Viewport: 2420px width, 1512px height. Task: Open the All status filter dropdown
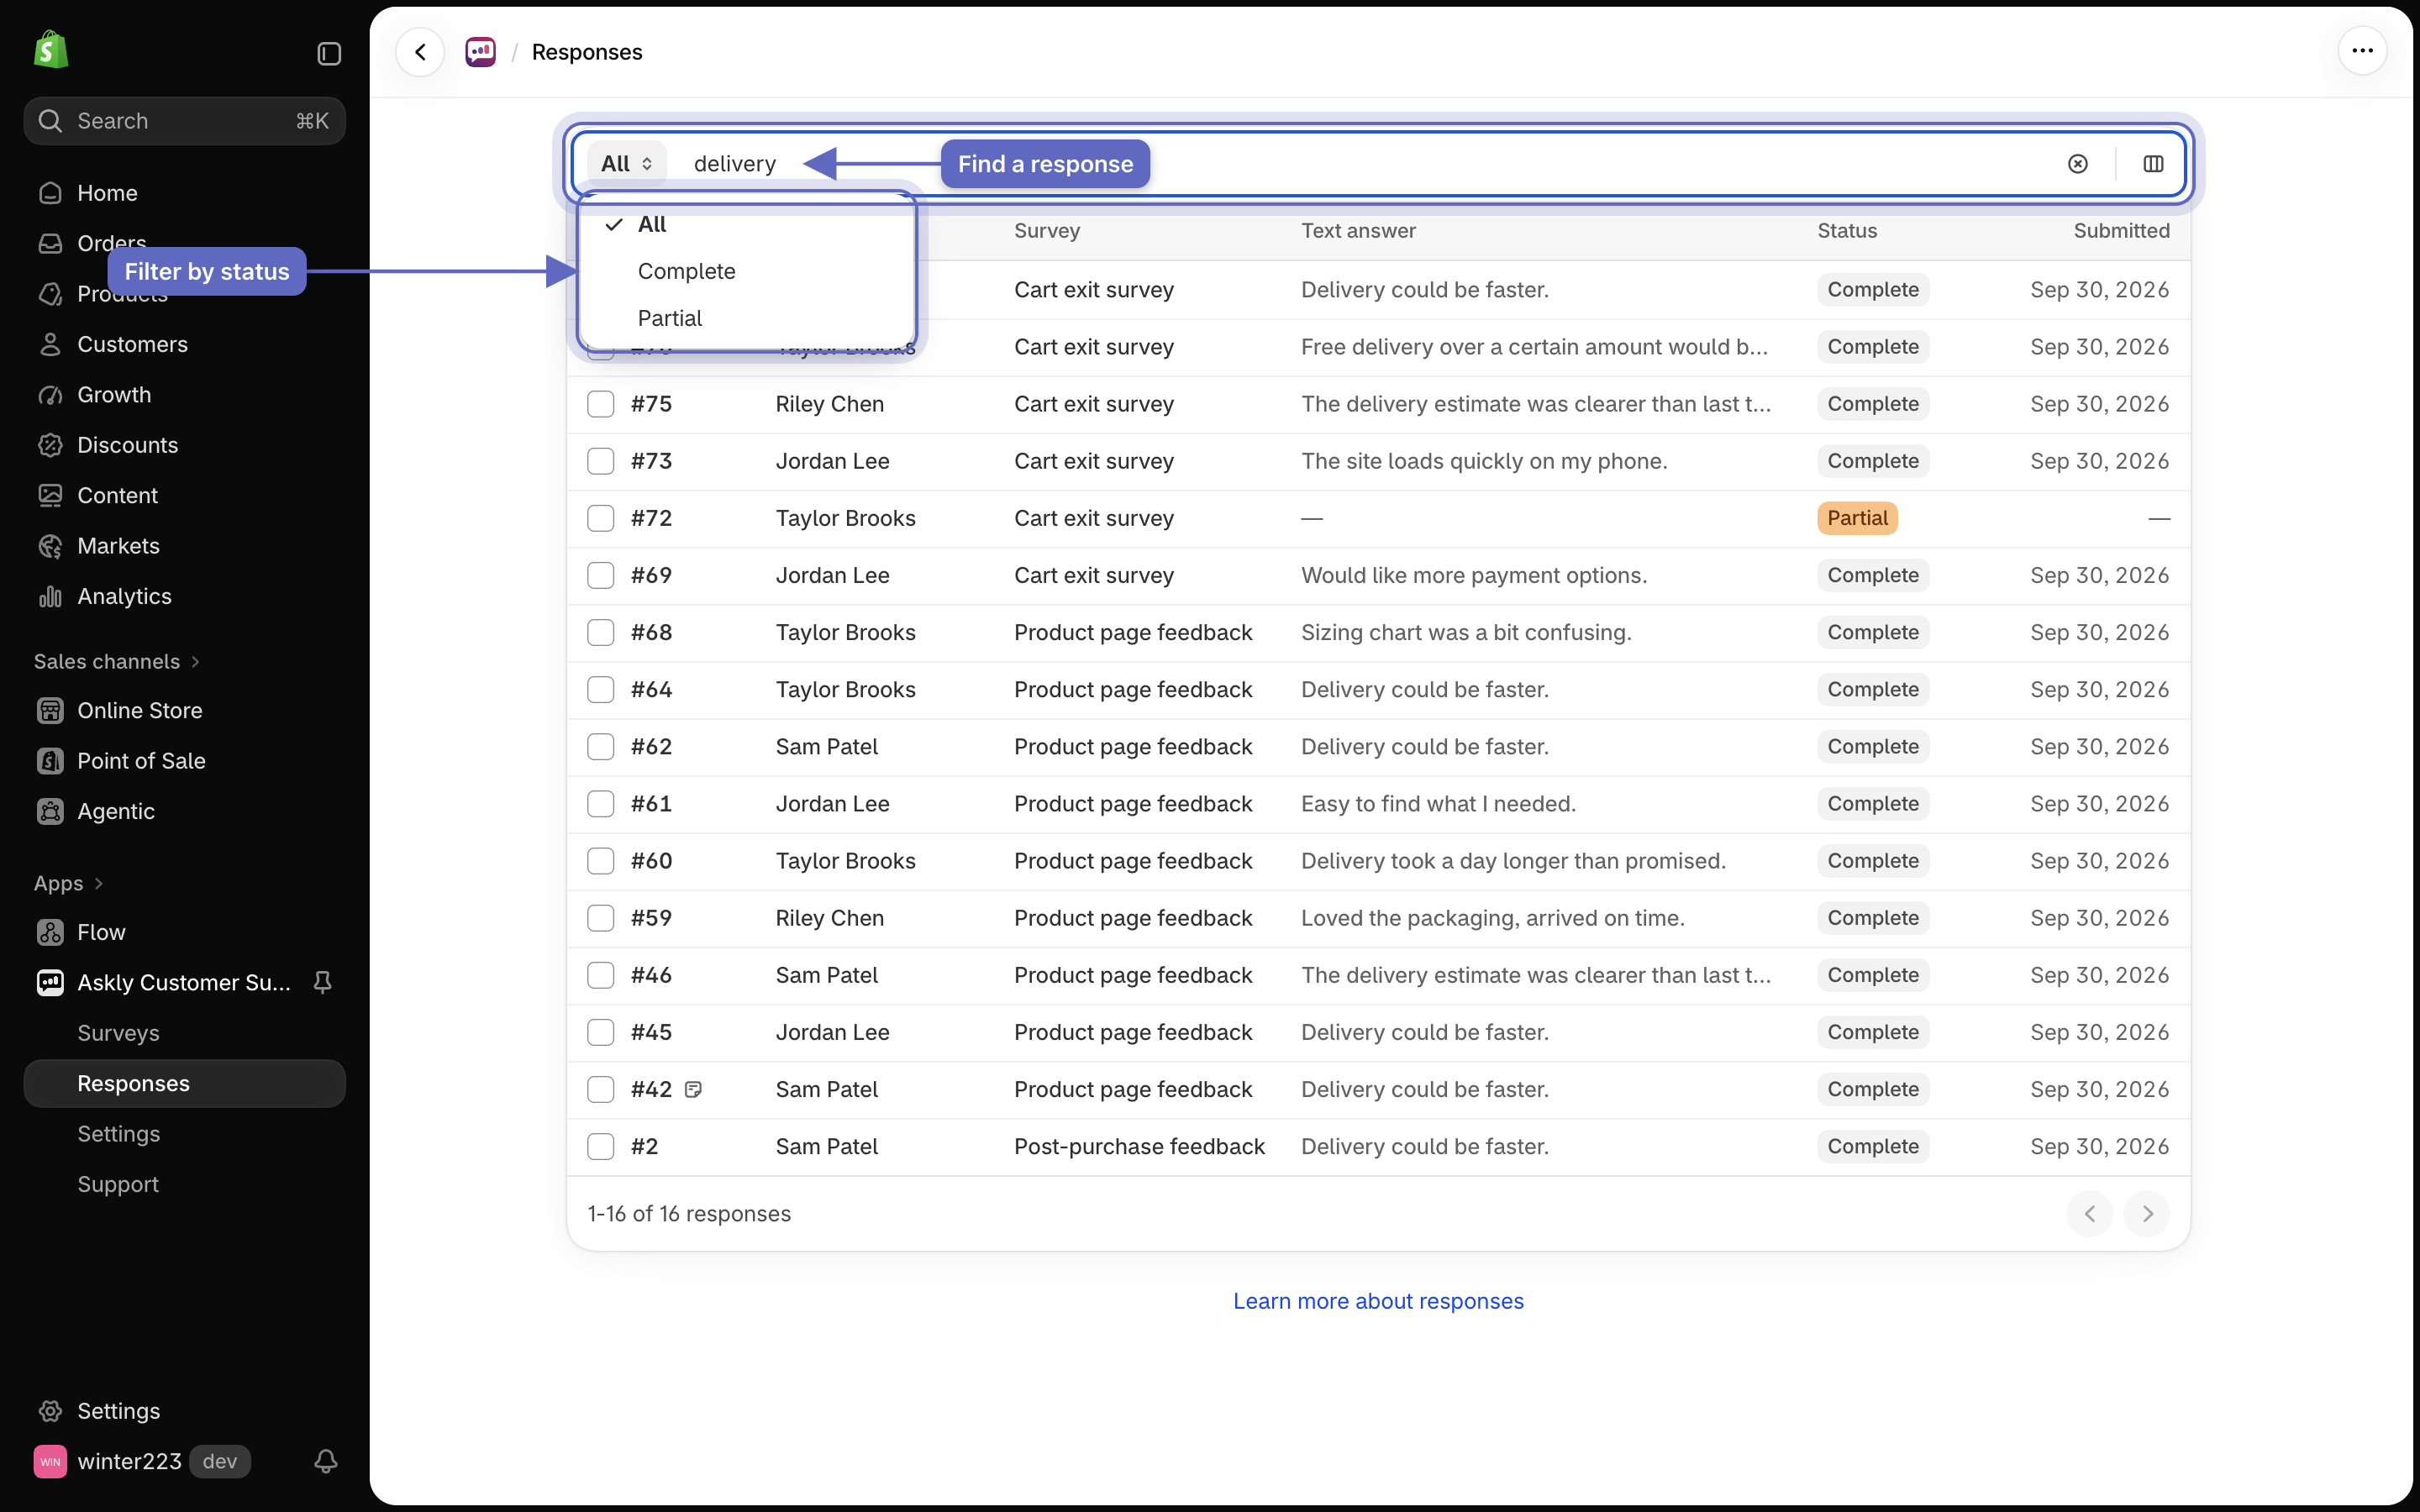pyautogui.click(x=627, y=164)
